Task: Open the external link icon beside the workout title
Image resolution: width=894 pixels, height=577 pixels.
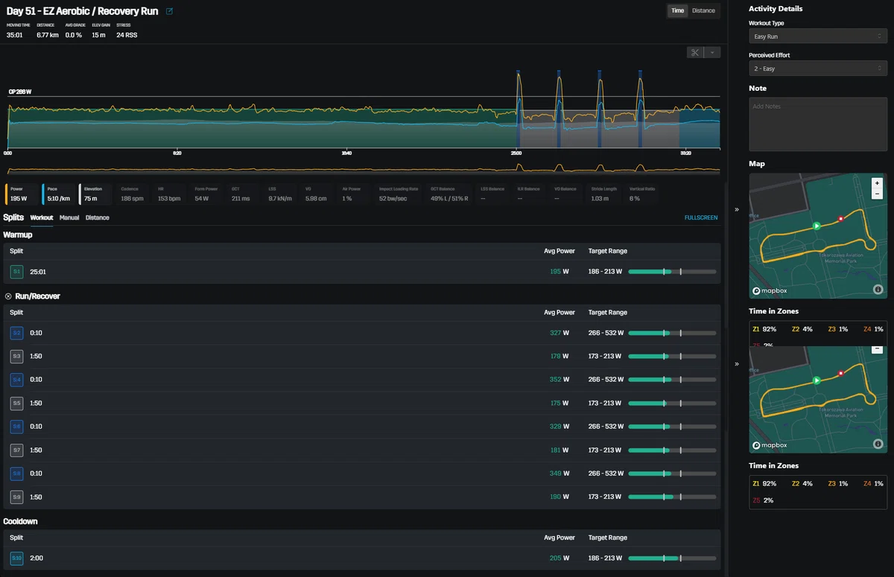Action: click(169, 11)
